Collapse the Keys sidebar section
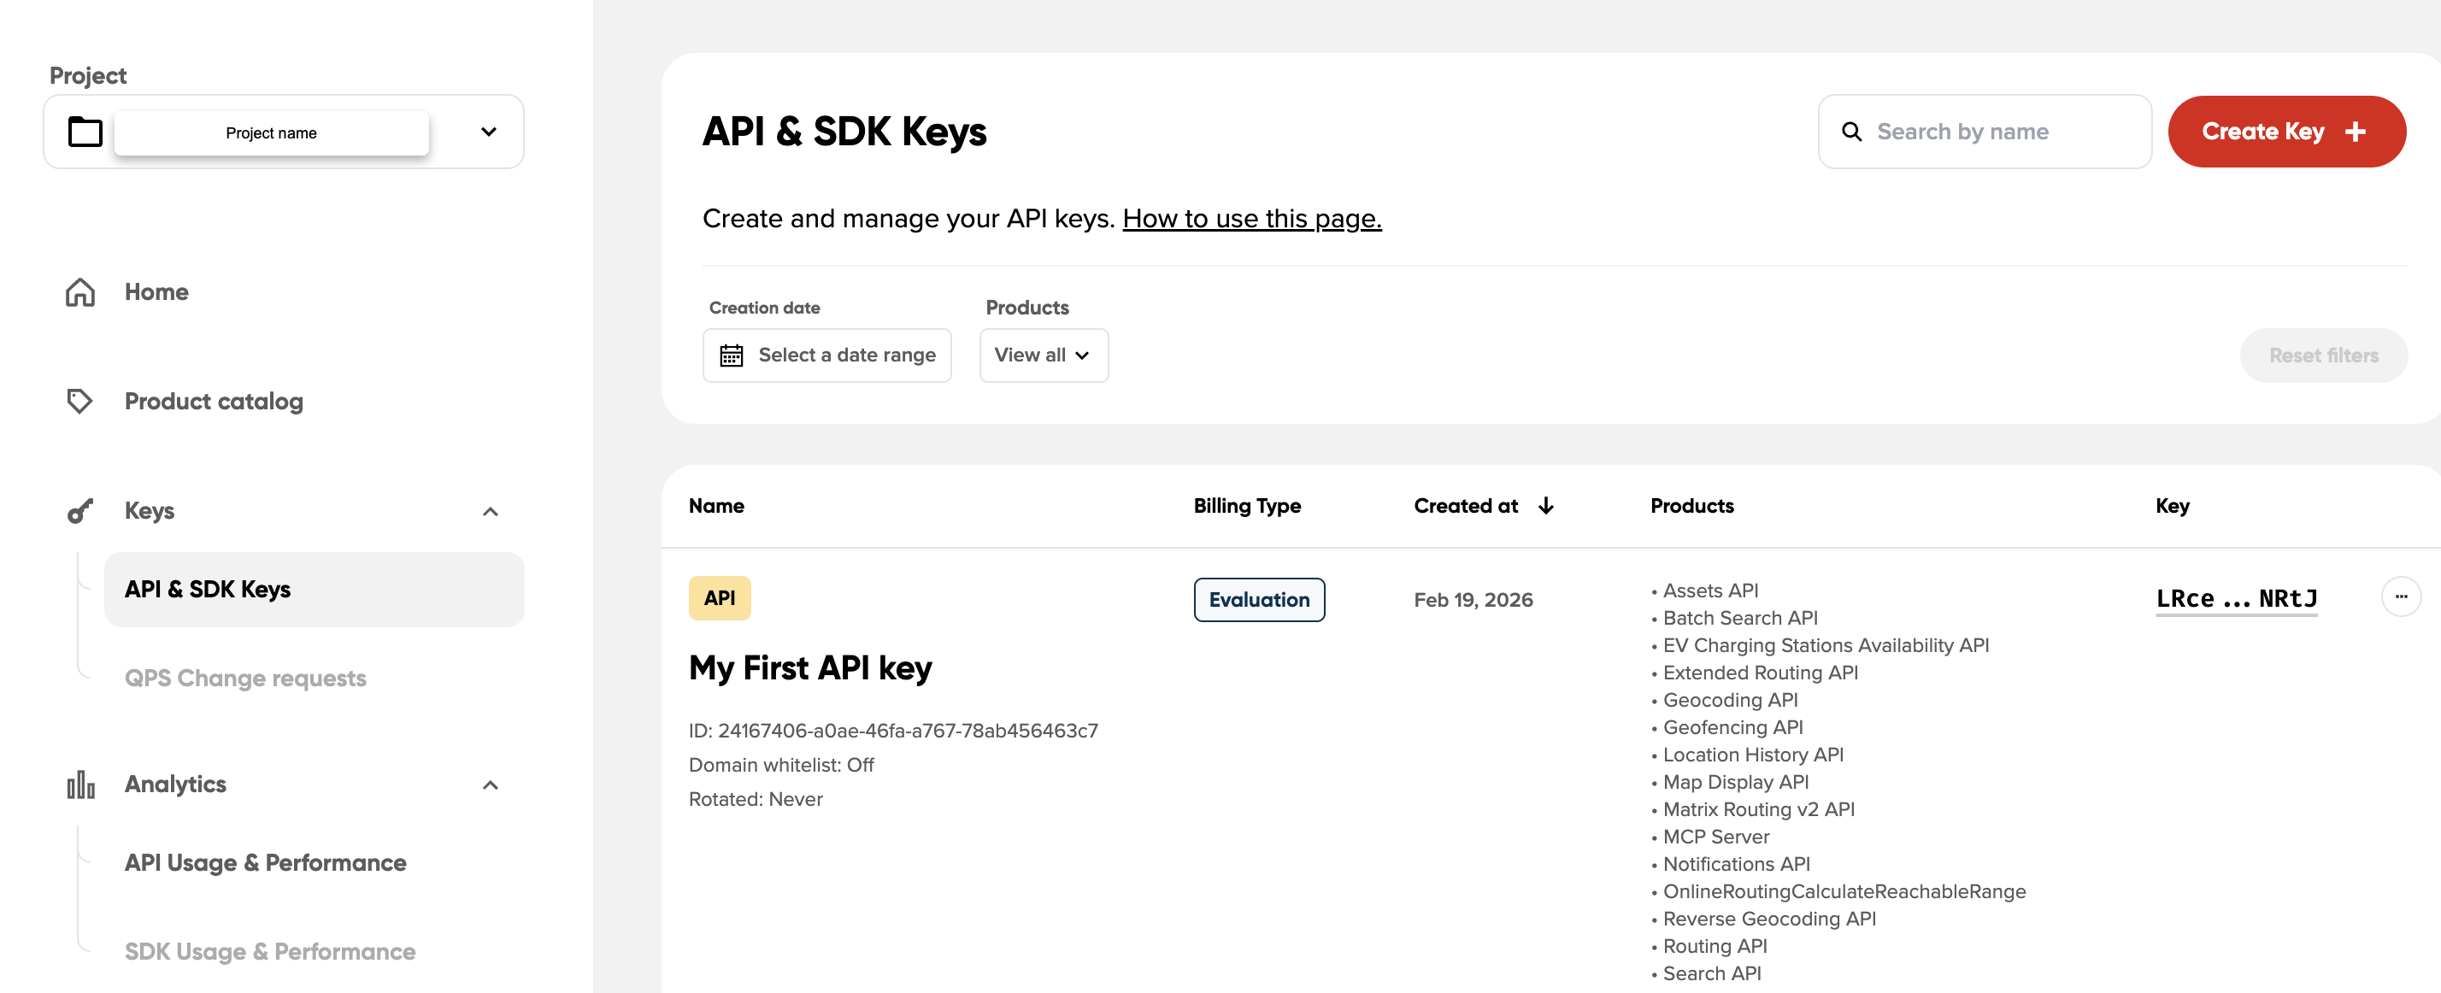Screen dimensions: 2441x993 [490, 512]
